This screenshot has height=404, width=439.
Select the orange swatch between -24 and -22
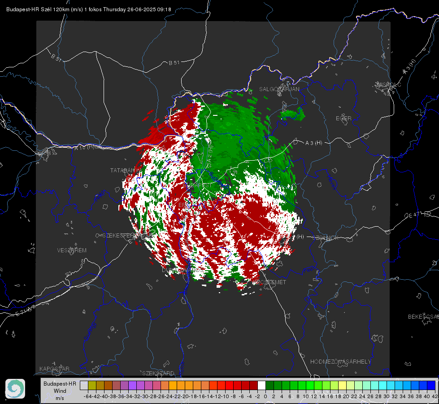[x=173, y=386]
